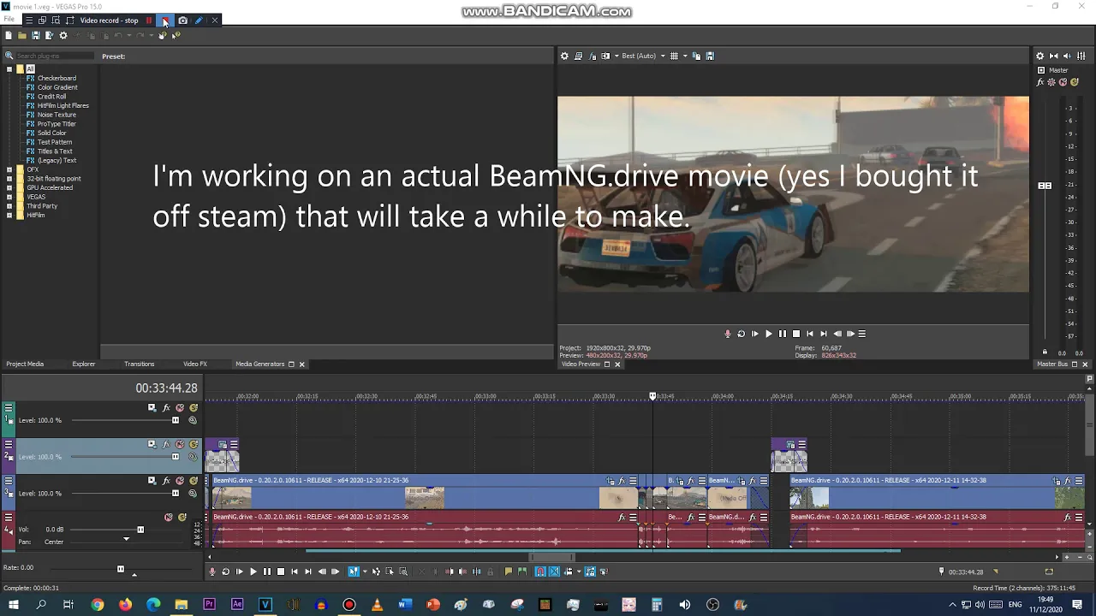
Task: Adjust the Vol slider on audio track 4
Action: point(140,530)
